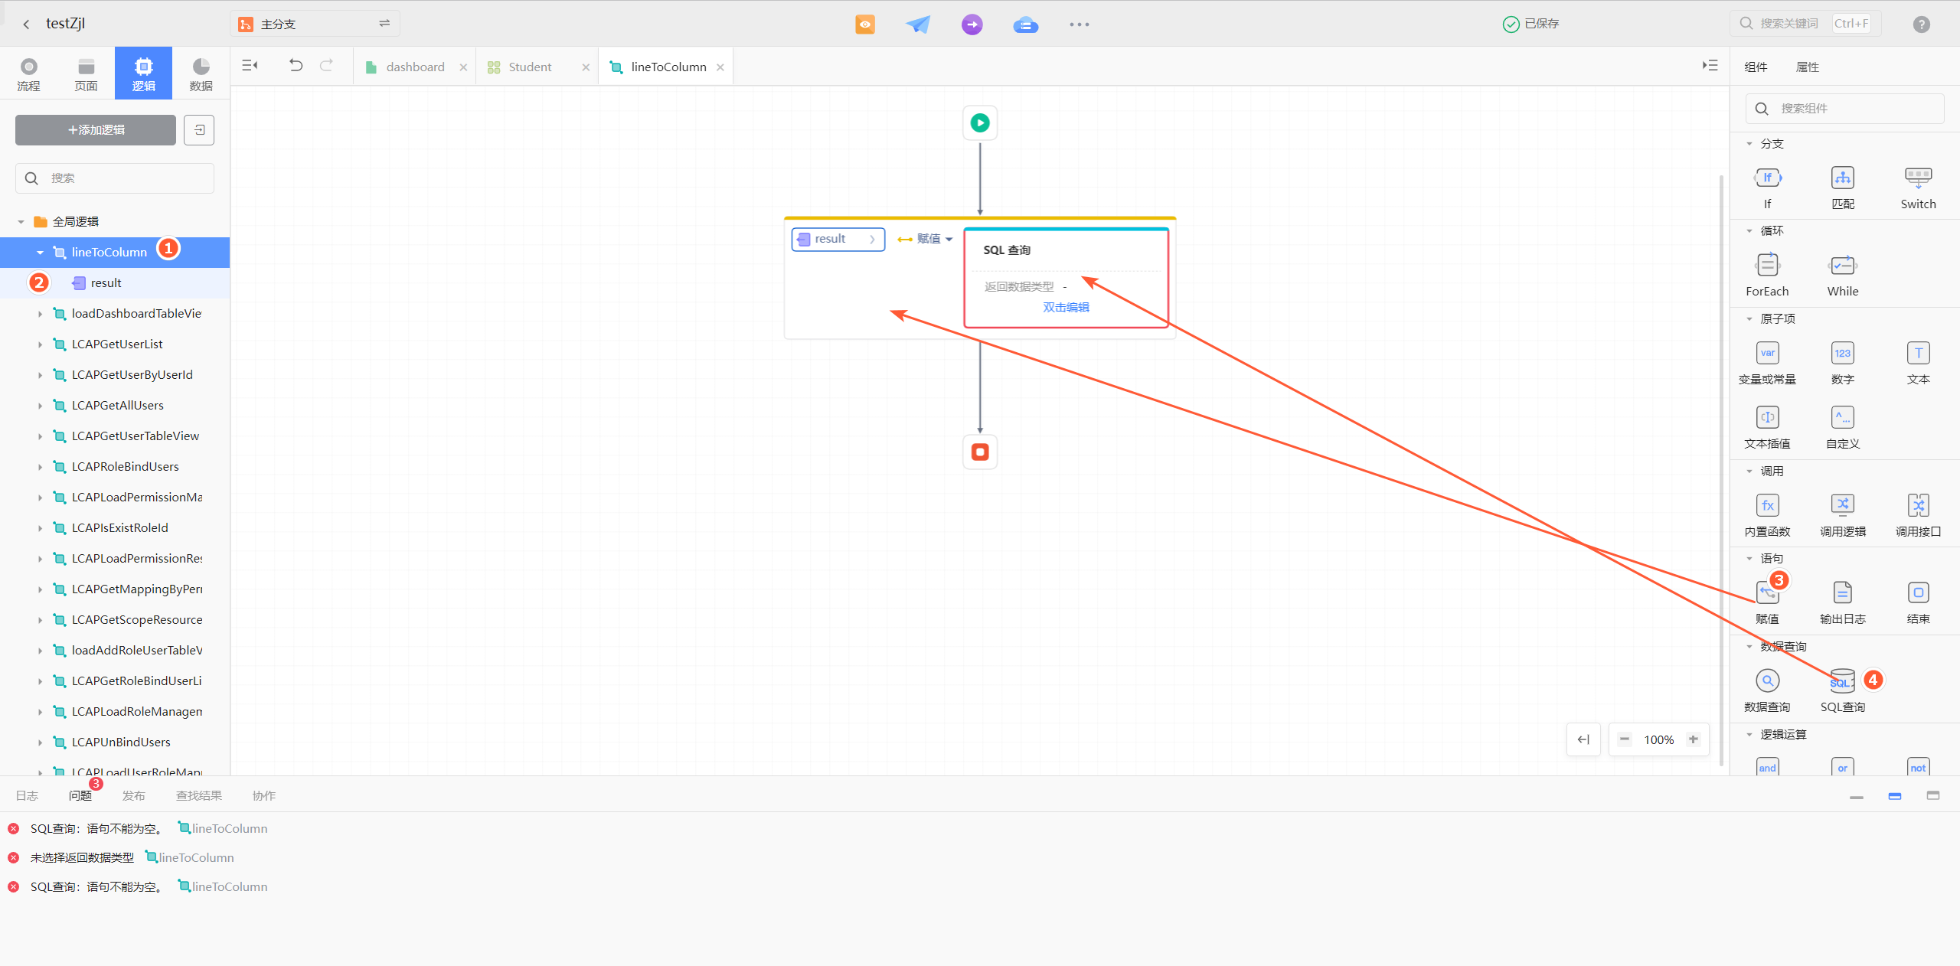This screenshot has height=966, width=1960.
Task: Collapse the 语句 component section
Action: (x=1749, y=559)
